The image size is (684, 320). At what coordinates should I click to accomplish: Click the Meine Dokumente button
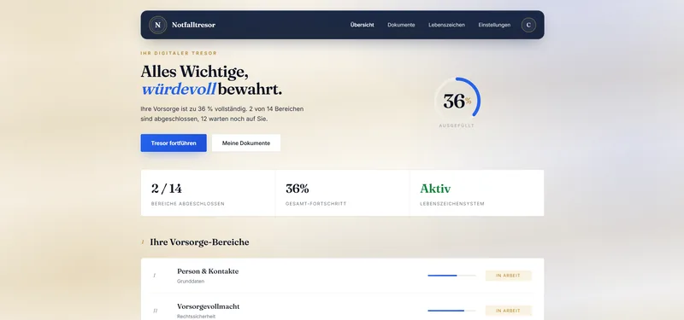[246, 143]
